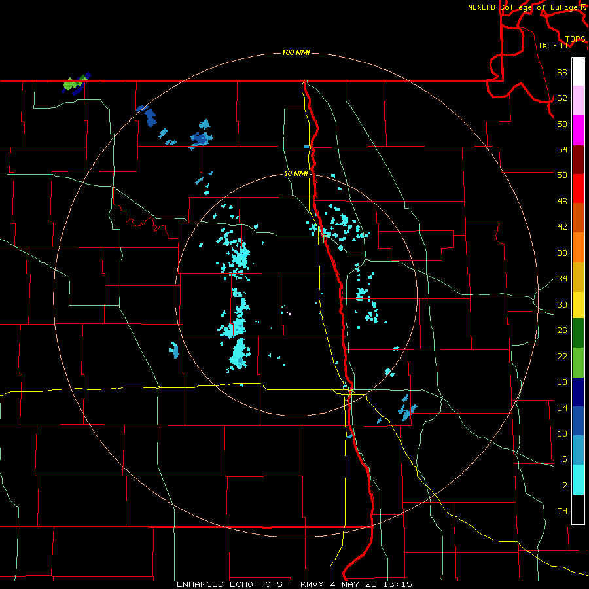Select the dark green legend swatch
The width and height of the screenshot is (589, 589).
pos(578,333)
